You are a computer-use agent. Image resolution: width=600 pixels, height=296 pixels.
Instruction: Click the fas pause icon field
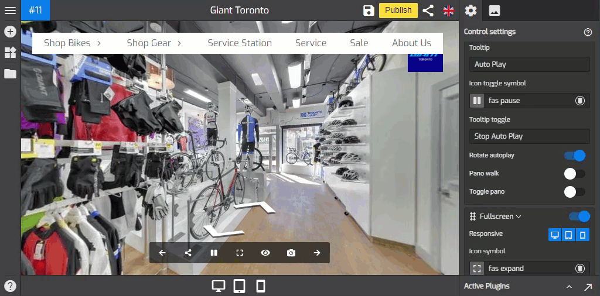pyautogui.click(x=529, y=101)
